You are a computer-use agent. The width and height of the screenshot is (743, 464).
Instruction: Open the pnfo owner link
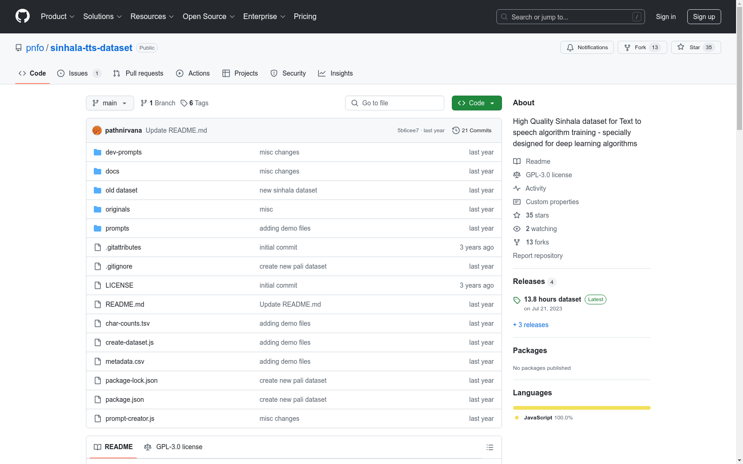click(35, 48)
